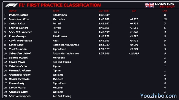Click the SILVERSTONE title text

pyautogui.click(x=165, y=4)
